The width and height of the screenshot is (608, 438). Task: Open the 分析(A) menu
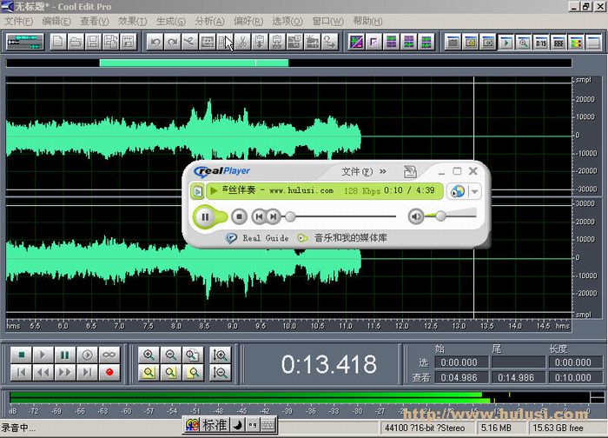click(209, 21)
